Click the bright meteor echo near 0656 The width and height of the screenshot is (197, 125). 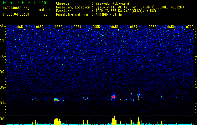(114, 97)
